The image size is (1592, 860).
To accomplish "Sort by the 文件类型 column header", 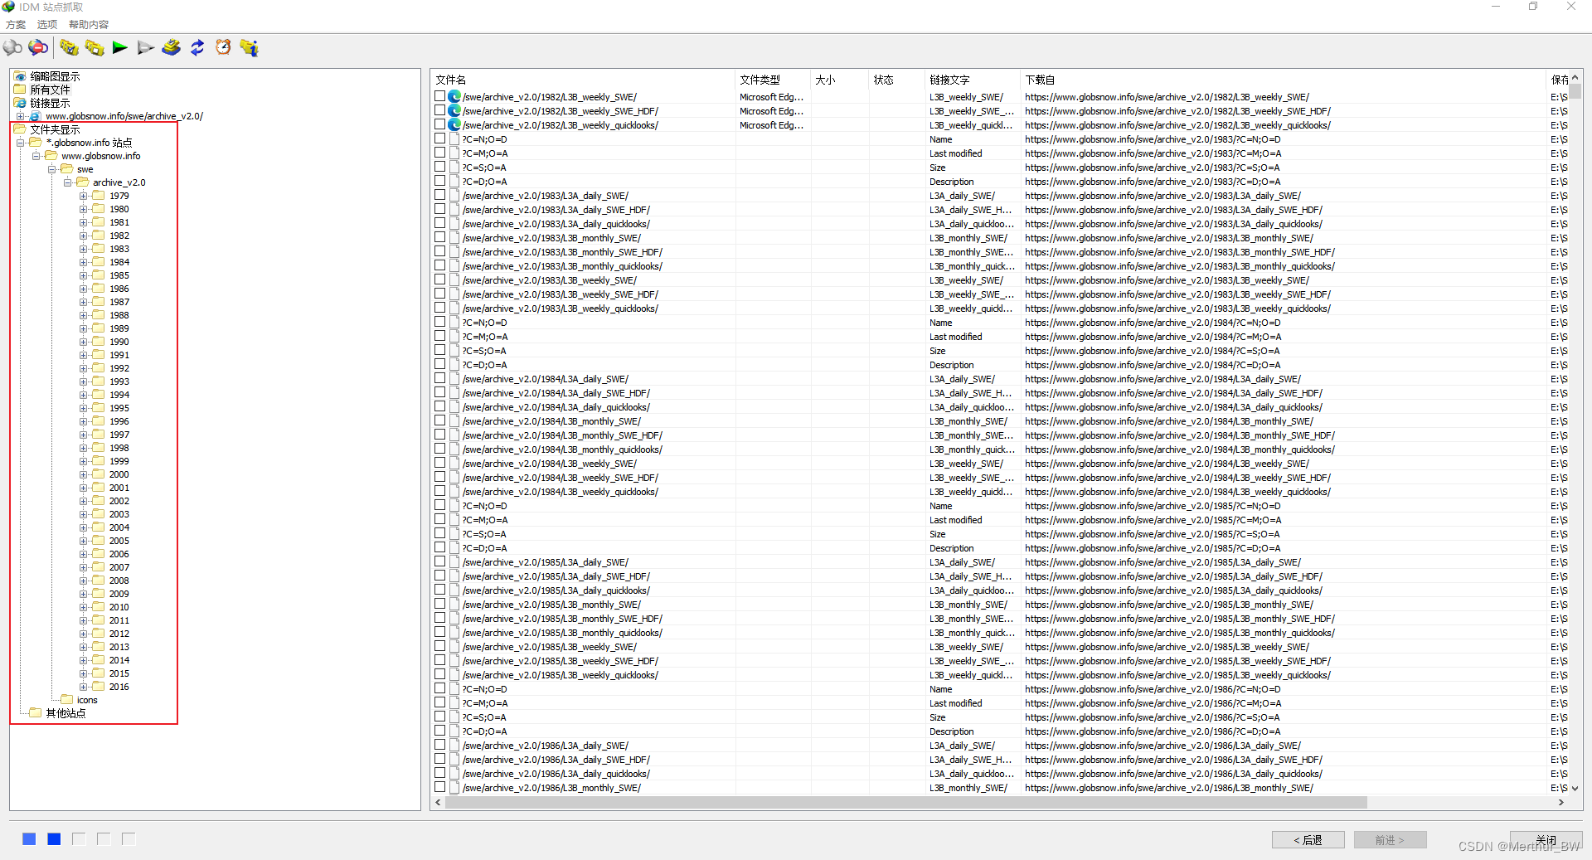I will 773,80.
